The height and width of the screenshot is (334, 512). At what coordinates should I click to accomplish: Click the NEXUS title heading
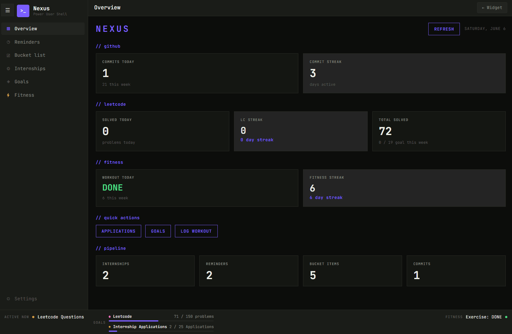coord(112,29)
